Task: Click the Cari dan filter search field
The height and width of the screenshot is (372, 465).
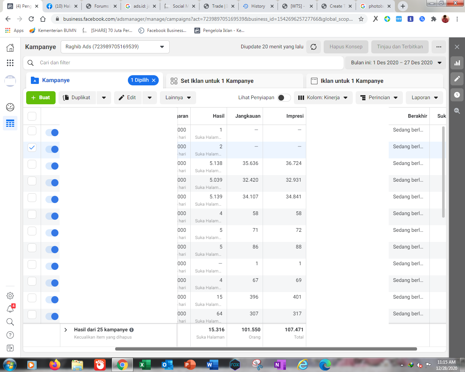Action: click(x=183, y=63)
